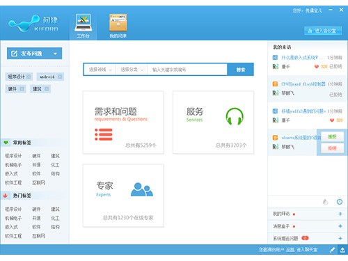Select 软件工程 under 常用标签
Screen dimensions: 348x261
point(13,183)
